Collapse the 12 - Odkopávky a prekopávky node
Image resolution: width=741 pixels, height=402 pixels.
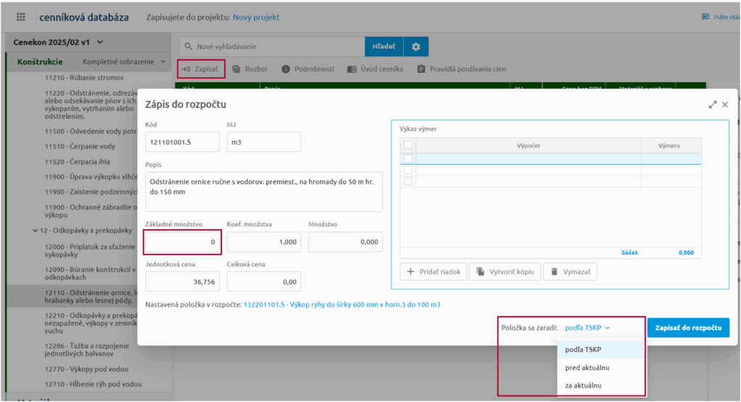(x=35, y=231)
